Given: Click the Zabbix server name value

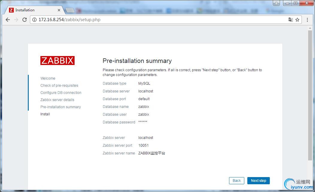Looking at the screenshot, I should 152,153.
